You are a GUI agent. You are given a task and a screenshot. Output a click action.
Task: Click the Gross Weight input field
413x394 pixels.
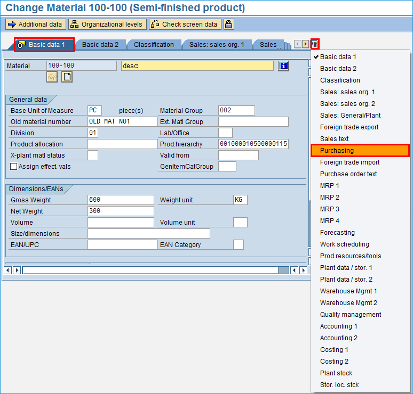click(x=121, y=200)
